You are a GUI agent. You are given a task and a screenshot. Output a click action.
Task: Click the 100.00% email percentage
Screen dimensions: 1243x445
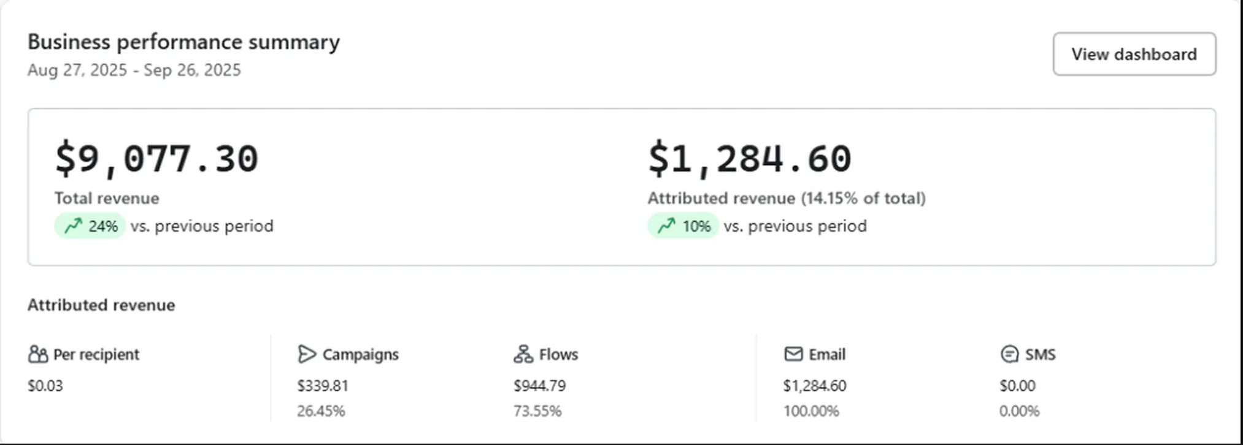811,411
